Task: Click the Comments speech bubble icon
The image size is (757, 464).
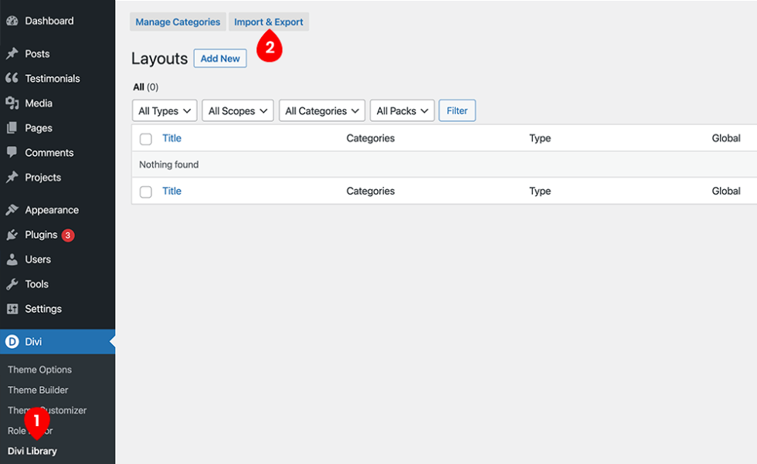Action: click(x=12, y=153)
